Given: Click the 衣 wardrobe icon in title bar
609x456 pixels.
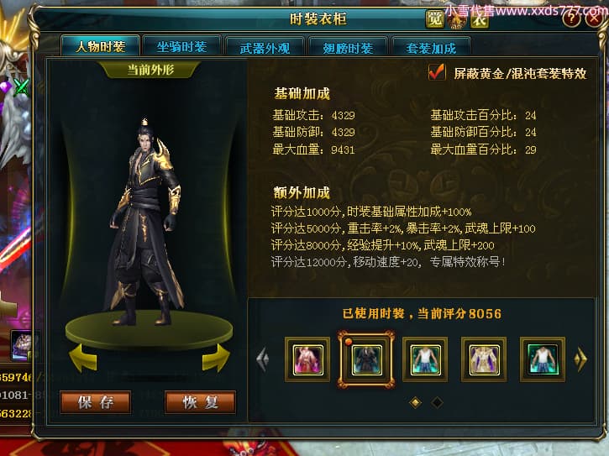Looking at the screenshot, I should point(480,19).
